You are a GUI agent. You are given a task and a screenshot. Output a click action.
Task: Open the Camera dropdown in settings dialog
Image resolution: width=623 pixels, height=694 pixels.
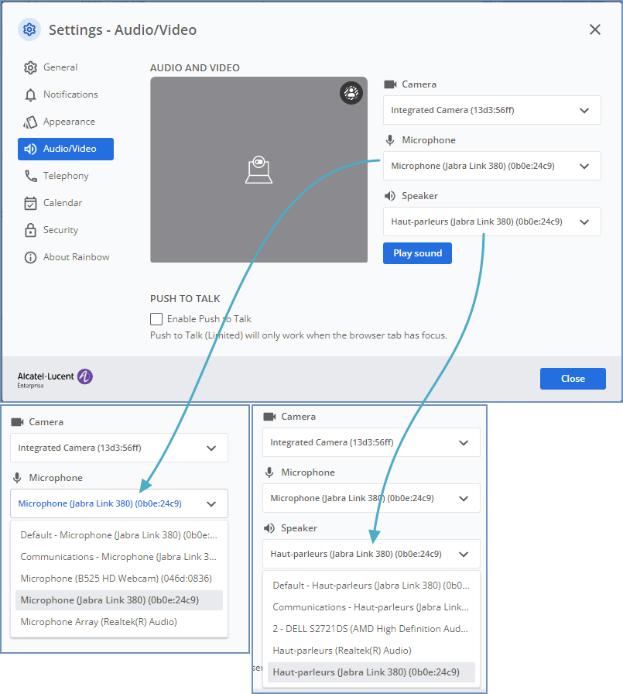tap(491, 110)
